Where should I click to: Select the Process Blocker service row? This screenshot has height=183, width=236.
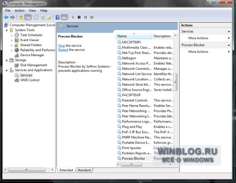[x=145, y=158]
